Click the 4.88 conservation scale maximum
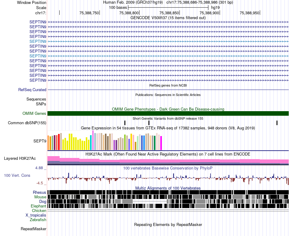Image resolution: width=289 pixels, height=236 pixels. point(39,168)
